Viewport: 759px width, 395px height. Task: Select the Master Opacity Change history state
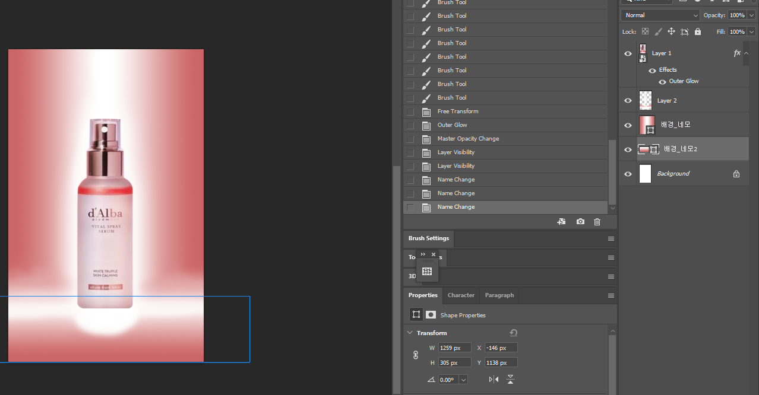(505, 139)
